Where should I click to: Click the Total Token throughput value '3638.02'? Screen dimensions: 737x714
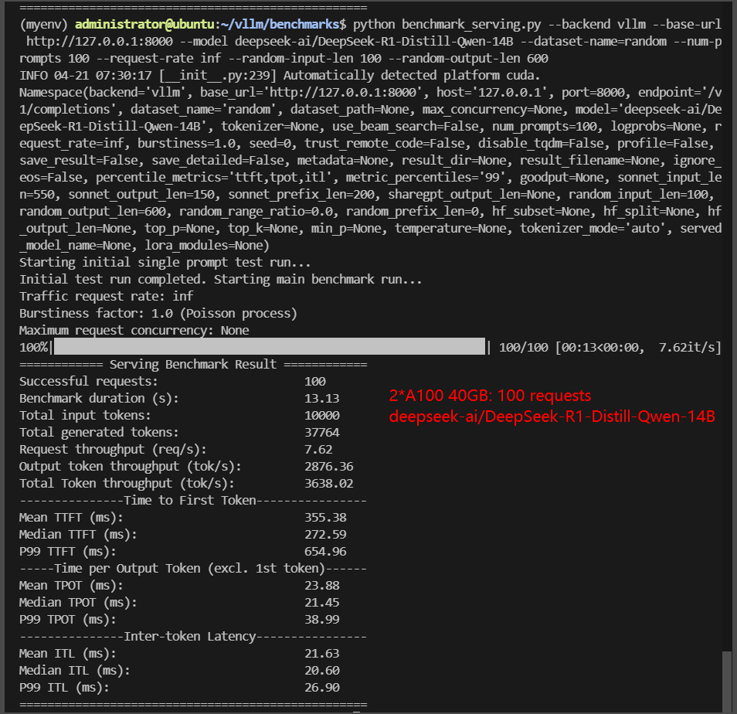click(x=329, y=483)
